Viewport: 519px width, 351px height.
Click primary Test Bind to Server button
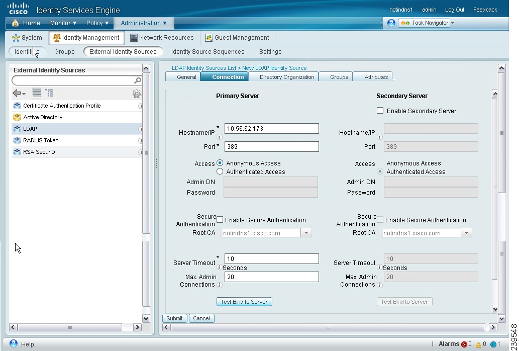244,302
